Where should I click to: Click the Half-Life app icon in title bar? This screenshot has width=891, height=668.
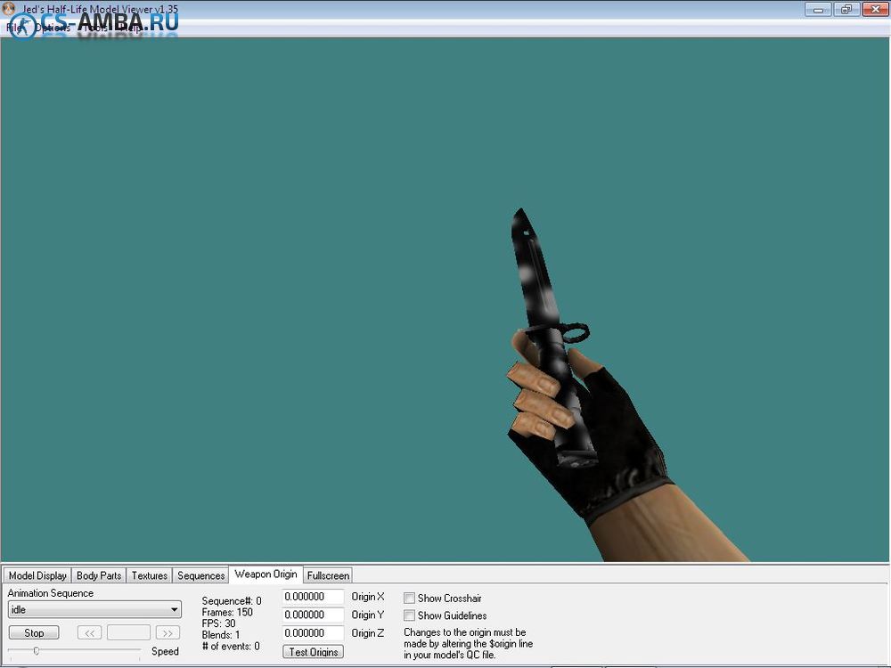[x=8, y=8]
